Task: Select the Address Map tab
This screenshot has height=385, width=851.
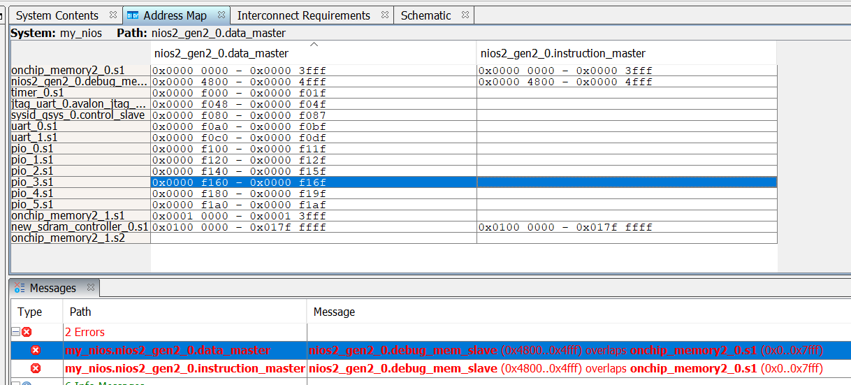Action: click(175, 15)
